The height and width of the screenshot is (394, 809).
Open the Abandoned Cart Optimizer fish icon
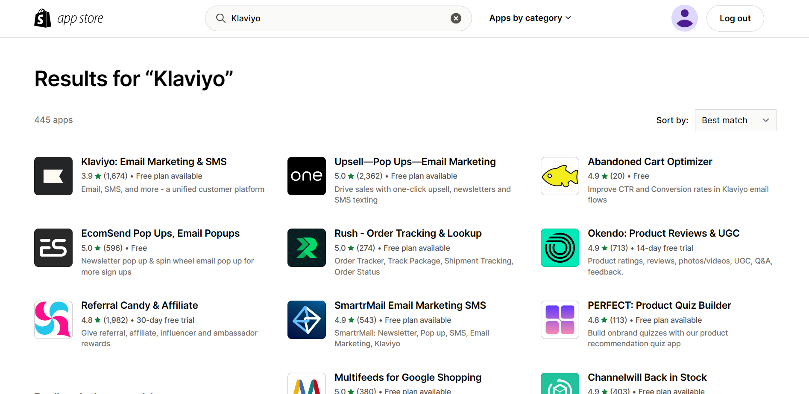tap(560, 176)
